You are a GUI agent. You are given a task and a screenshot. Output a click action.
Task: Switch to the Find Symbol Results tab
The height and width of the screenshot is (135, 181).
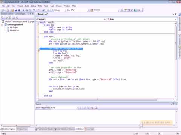coord(44,129)
